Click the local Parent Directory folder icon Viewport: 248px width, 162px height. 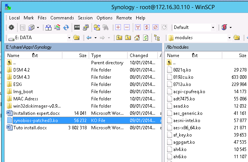(x=119, y=38)
